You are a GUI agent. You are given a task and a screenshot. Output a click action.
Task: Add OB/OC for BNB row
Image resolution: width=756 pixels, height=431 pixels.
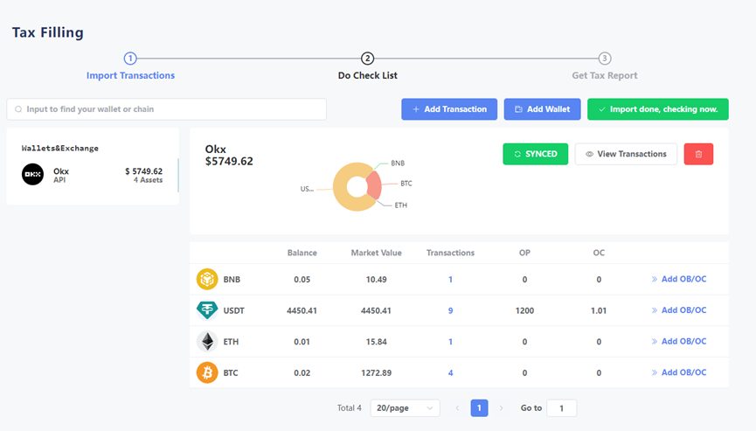(679, 279)
